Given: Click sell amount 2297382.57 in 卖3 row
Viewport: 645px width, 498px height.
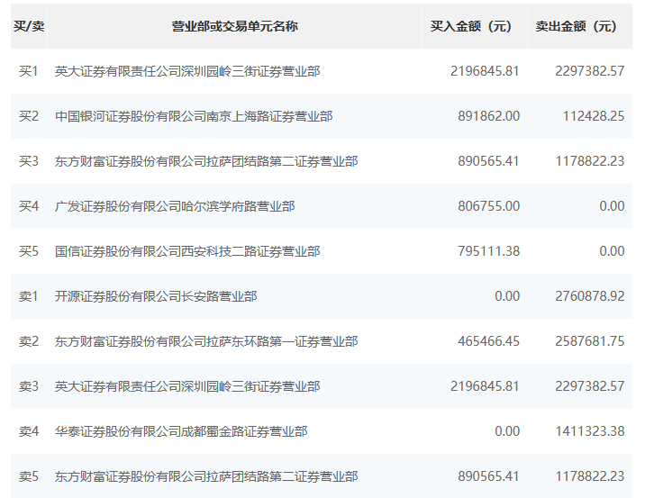Looking at the screenshot, I should (590, 386).
